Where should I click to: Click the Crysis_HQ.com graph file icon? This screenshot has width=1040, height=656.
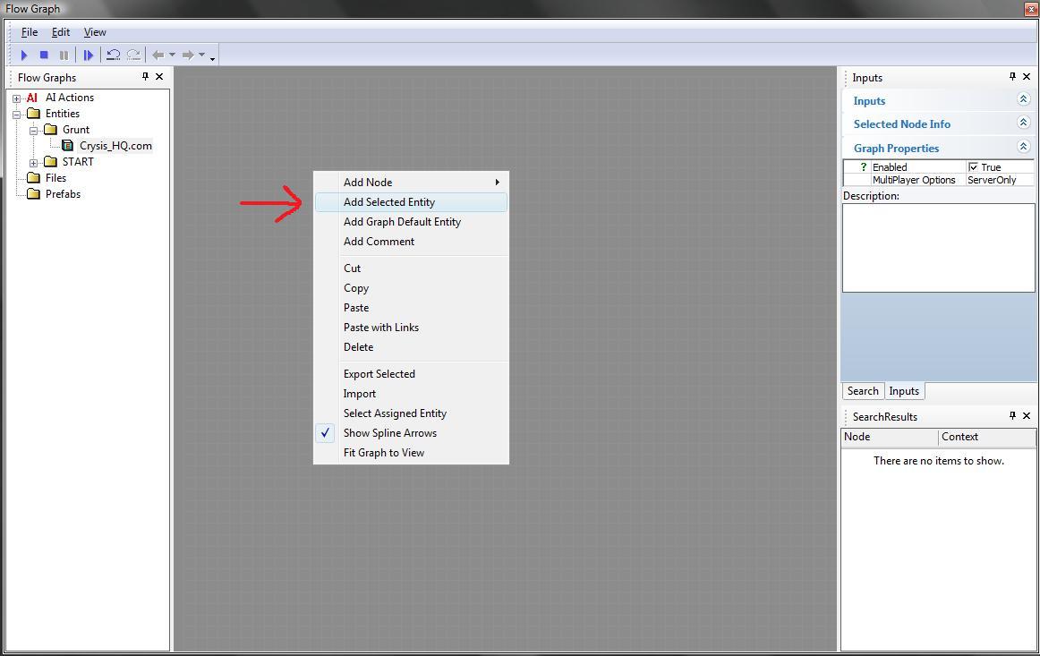point(68,146)
